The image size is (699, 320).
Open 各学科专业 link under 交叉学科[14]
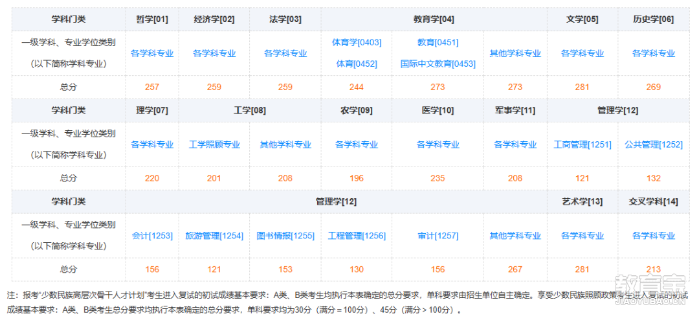[654, 236]
